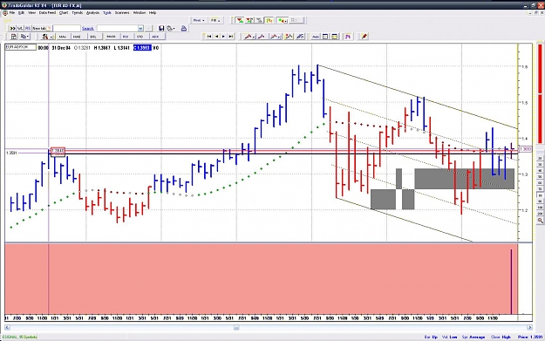Viewport: 545px width, 341px height.
Task: Click the yellow panel layout icon
Action: coord(334,37)
